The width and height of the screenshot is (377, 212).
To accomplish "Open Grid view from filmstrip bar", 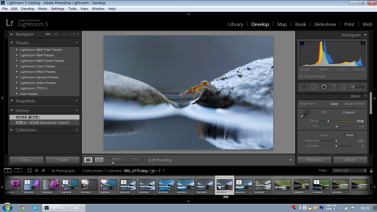I will [30, 171].
